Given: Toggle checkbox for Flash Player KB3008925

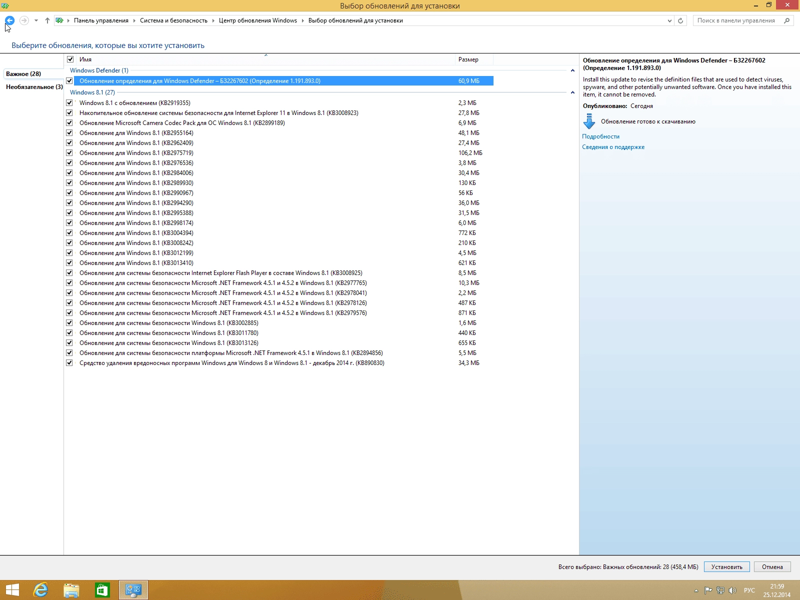Looking at the screenshot, I should [x=69, y=272].
